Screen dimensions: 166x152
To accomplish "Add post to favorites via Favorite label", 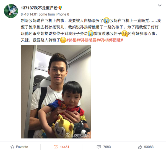I will 22,147.
